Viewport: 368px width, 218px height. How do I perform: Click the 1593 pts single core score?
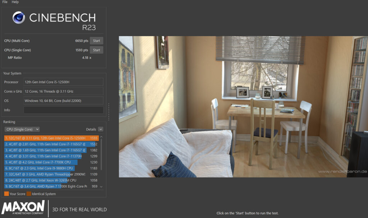(82, 50)
